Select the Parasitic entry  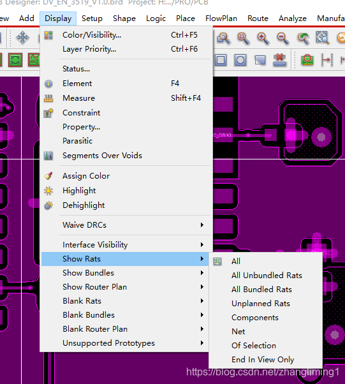tap(126, 141)
